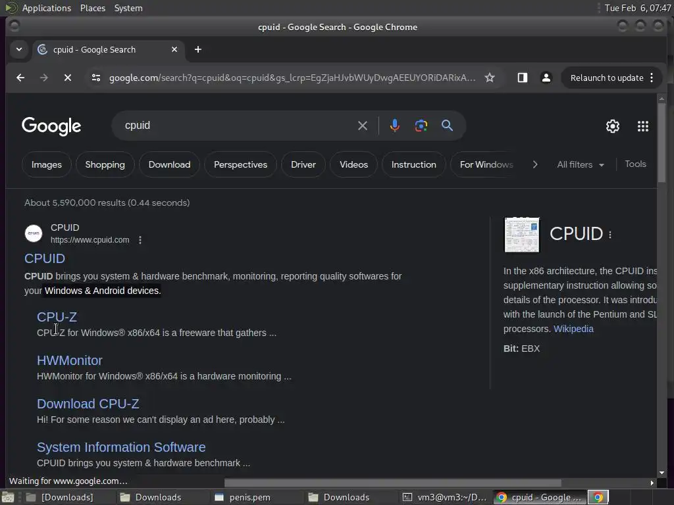Search by image with Lens

421,126
